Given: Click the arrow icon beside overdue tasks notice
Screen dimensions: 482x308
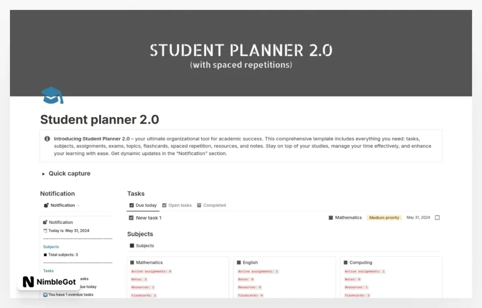Looking at the screenshot, I should 45,294.
